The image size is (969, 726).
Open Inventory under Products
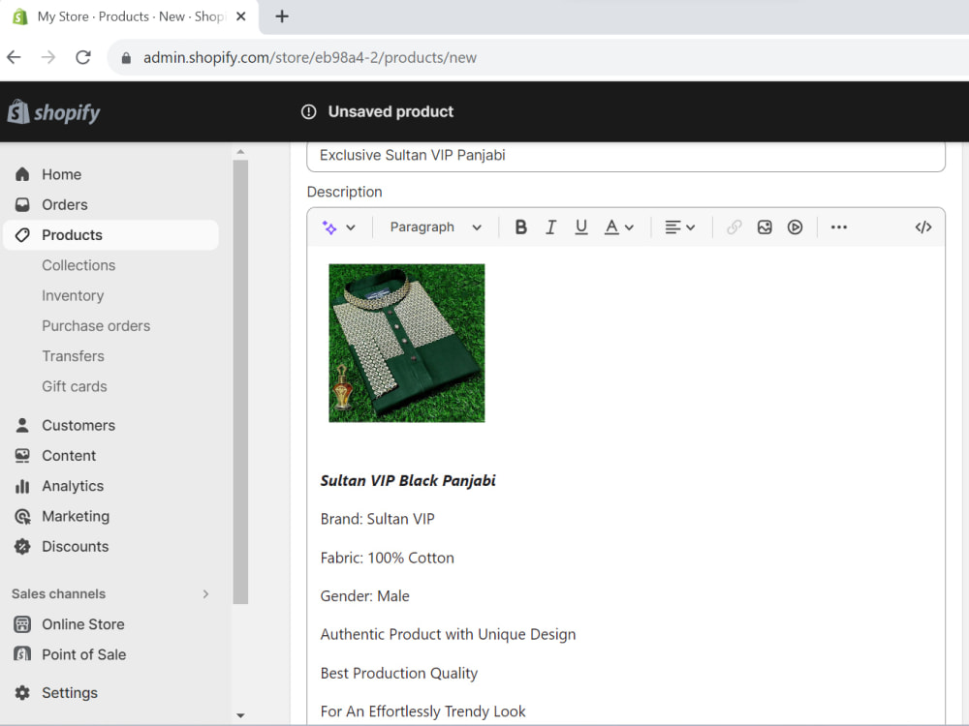73,295
